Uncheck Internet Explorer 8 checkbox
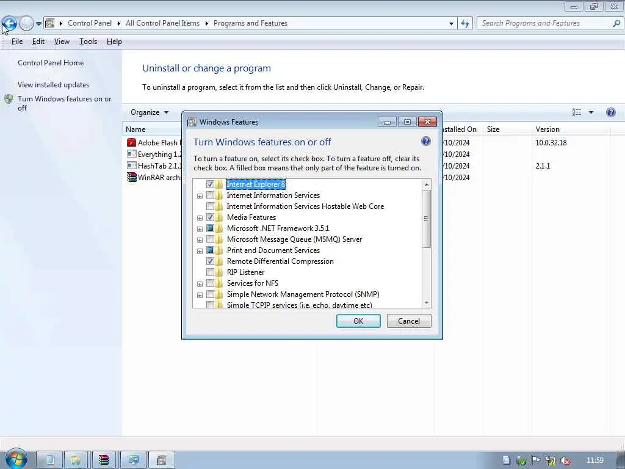The height and width of the screenshot is (469, 625). (x=210, y=184)
